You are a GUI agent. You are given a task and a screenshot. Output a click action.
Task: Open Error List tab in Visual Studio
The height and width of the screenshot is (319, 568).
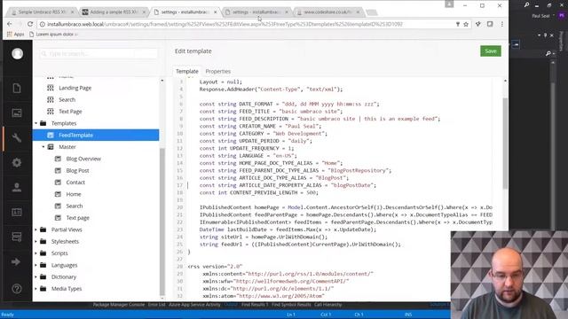156,305
